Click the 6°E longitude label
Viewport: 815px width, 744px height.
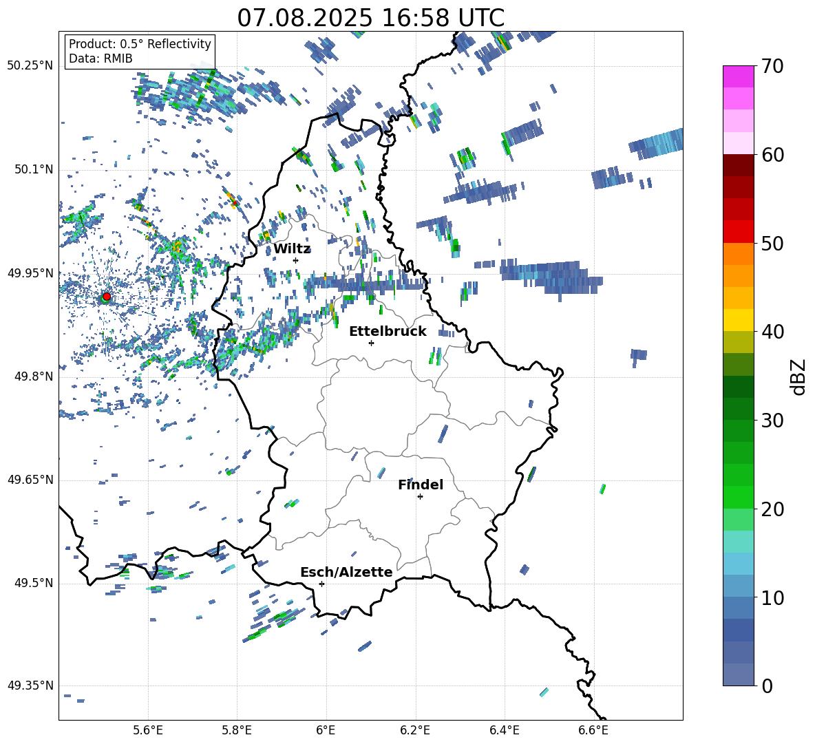(326, 730)
